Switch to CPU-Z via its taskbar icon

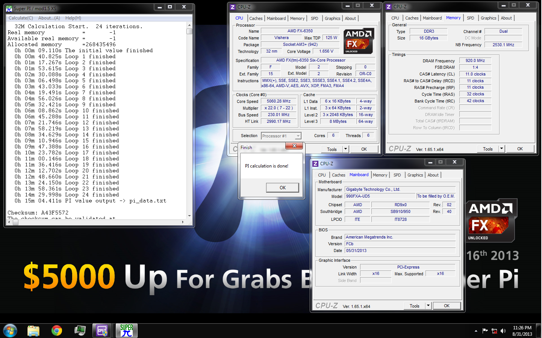coord(102,330)
